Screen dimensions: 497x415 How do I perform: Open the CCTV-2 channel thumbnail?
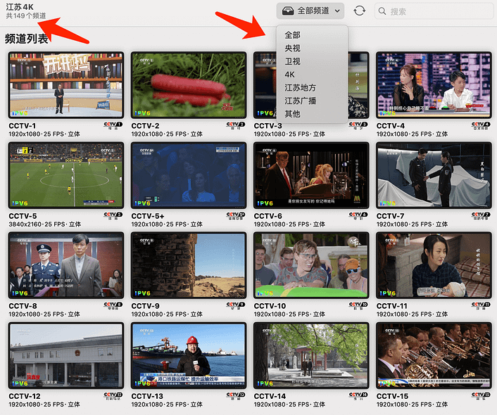[x=189, y=85]
